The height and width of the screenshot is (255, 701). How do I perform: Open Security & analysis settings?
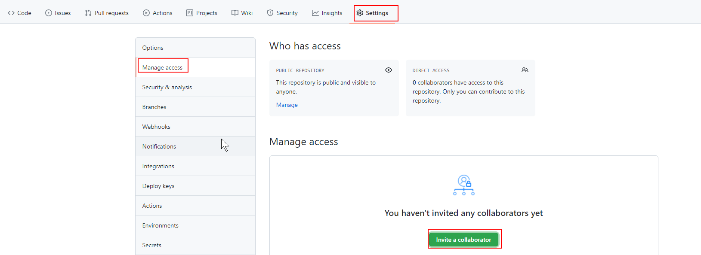pyautogui.click(x=195, y=87)
